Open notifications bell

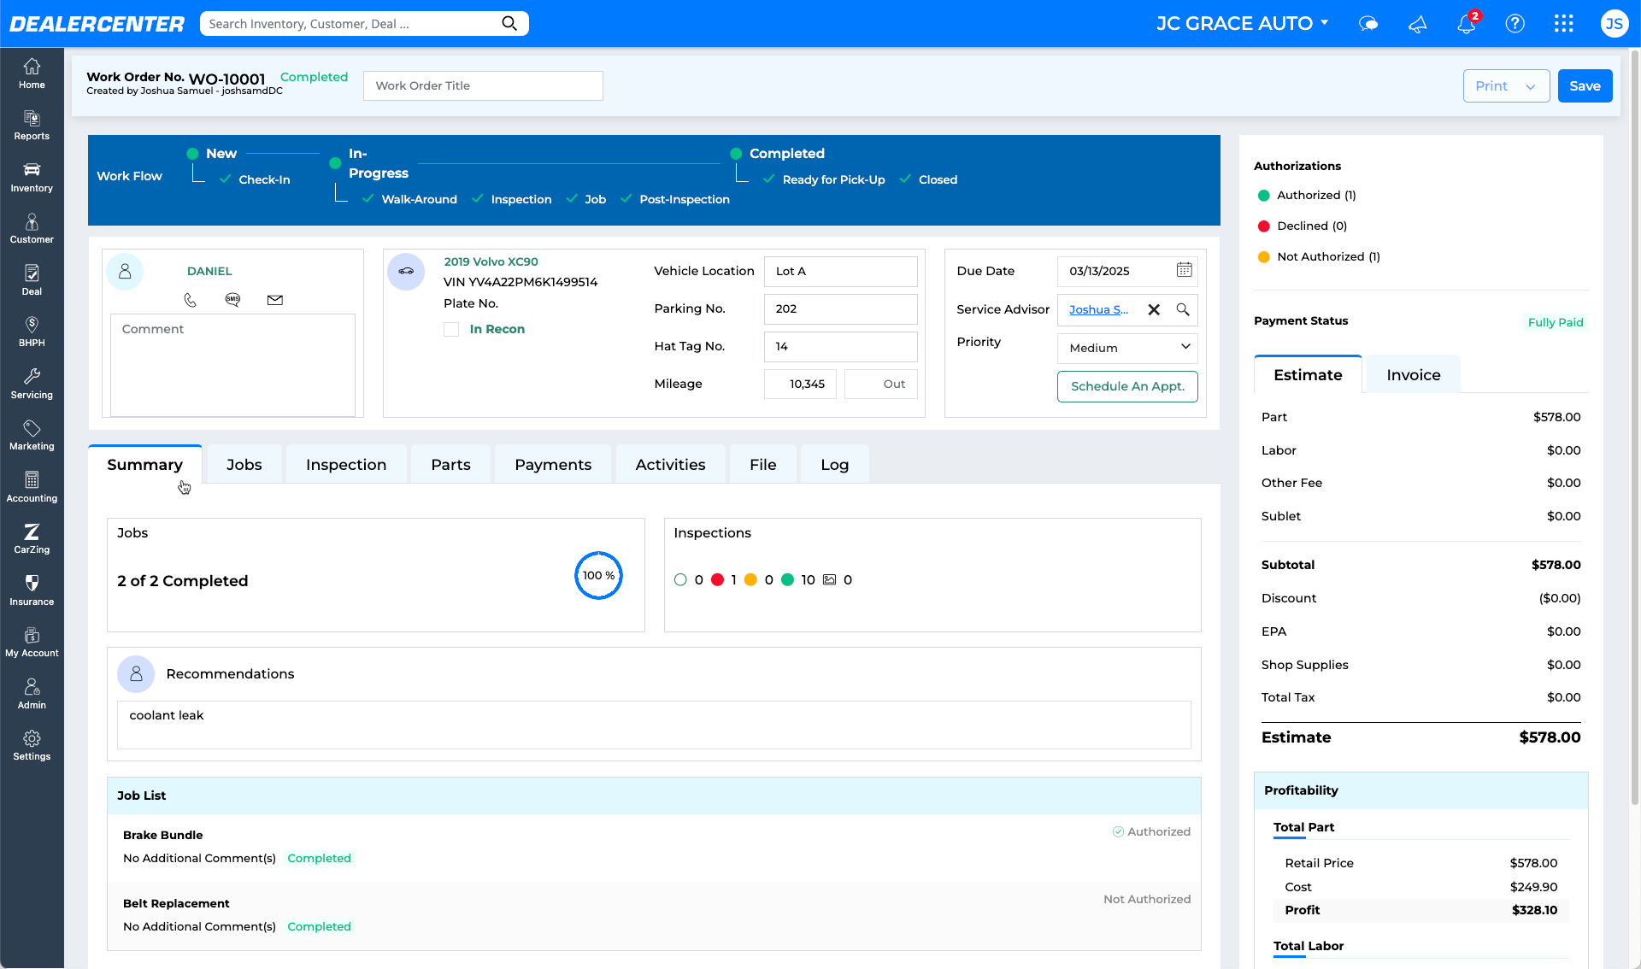point(1467,24)
